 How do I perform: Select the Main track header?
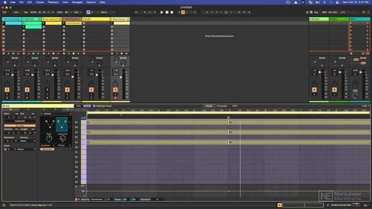coord(359,19)
